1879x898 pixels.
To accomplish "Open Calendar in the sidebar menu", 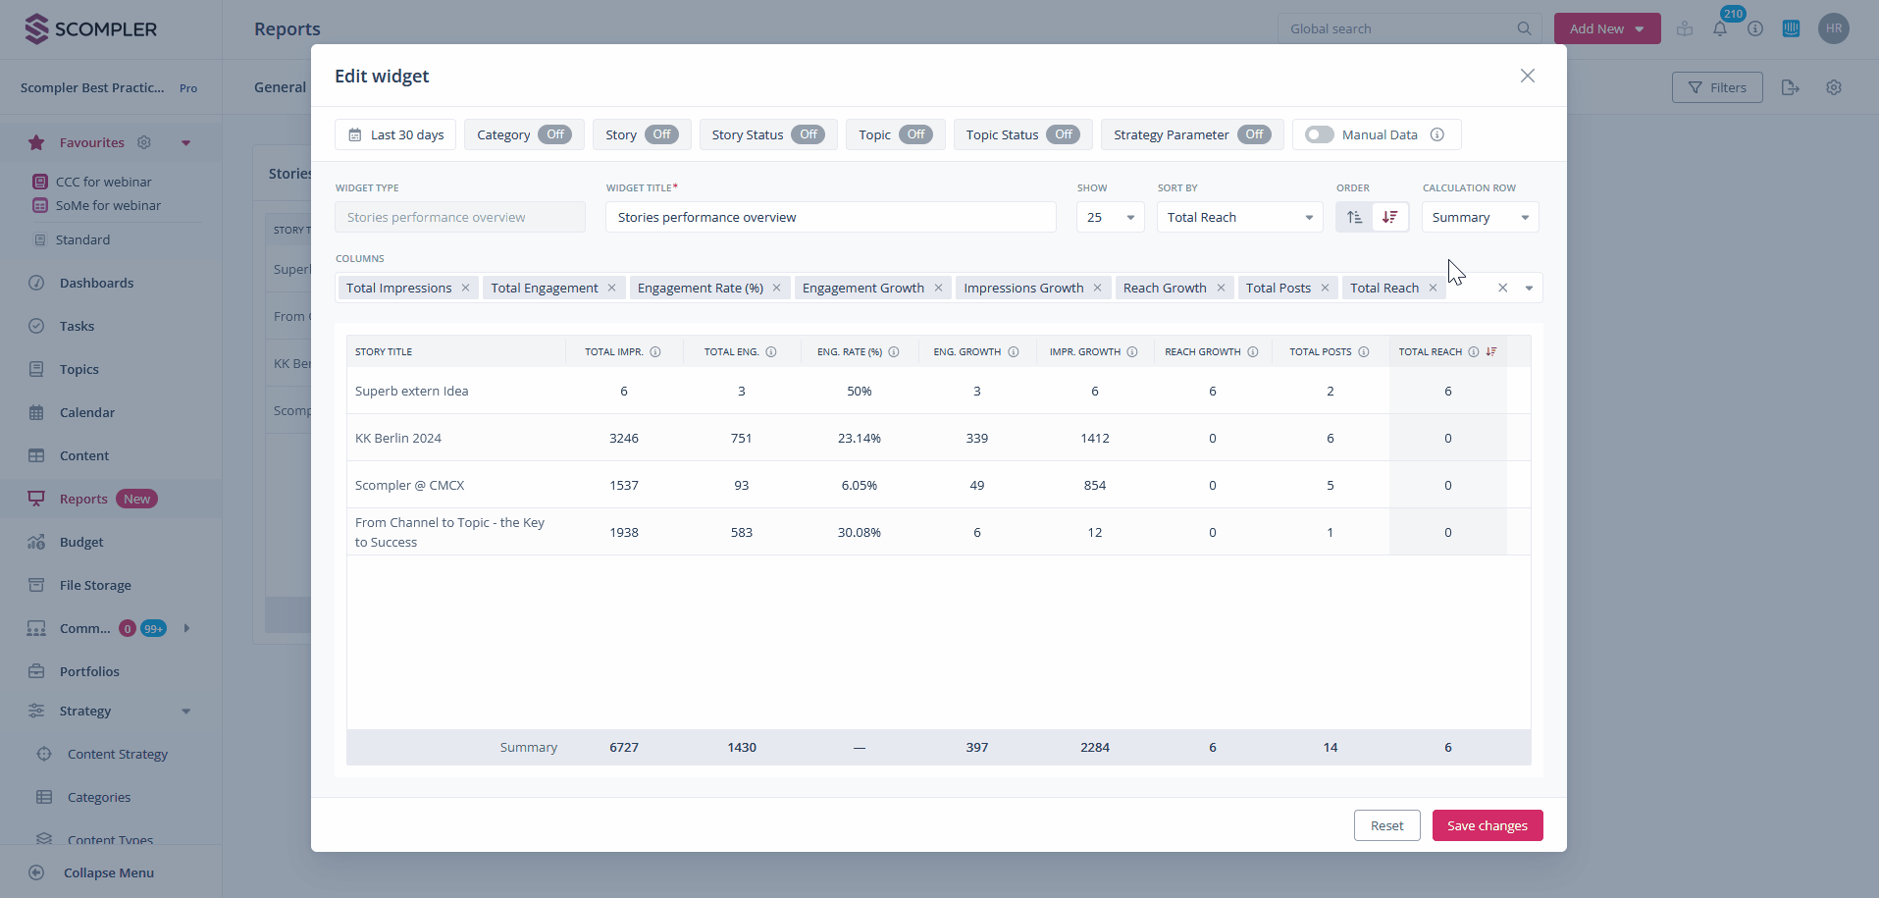I will click(87, 412).
